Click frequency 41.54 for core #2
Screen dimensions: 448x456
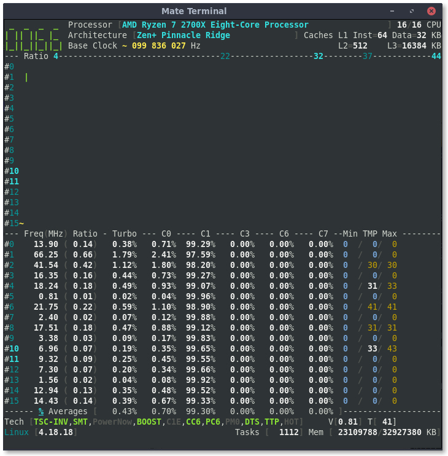pyautogui.click(x=45, y=265)
